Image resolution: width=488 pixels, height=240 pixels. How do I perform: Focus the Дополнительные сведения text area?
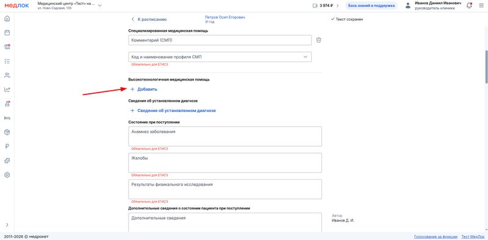[x=225, y=222]
